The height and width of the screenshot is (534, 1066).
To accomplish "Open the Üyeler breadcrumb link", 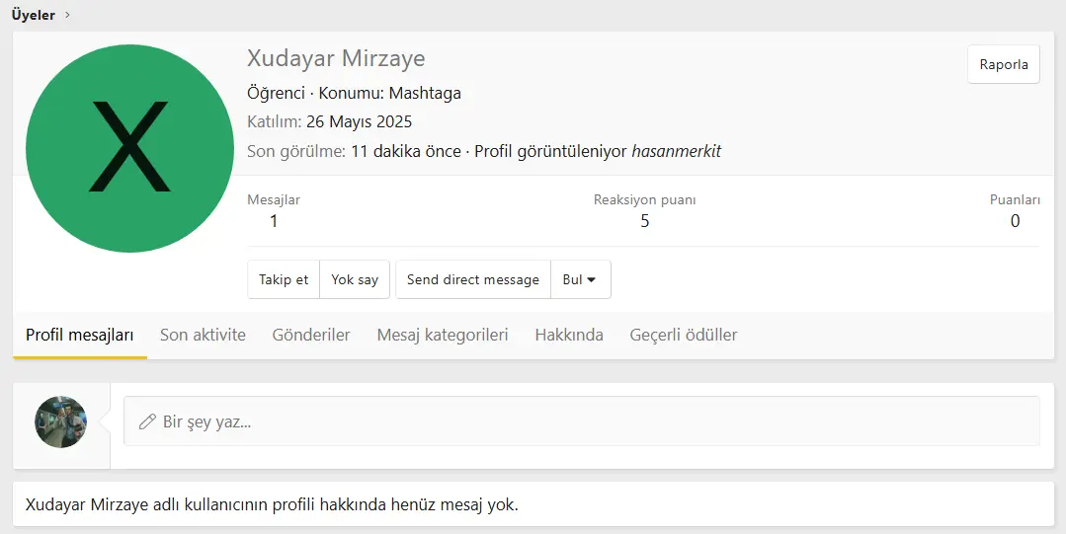I will pos(33,15).
